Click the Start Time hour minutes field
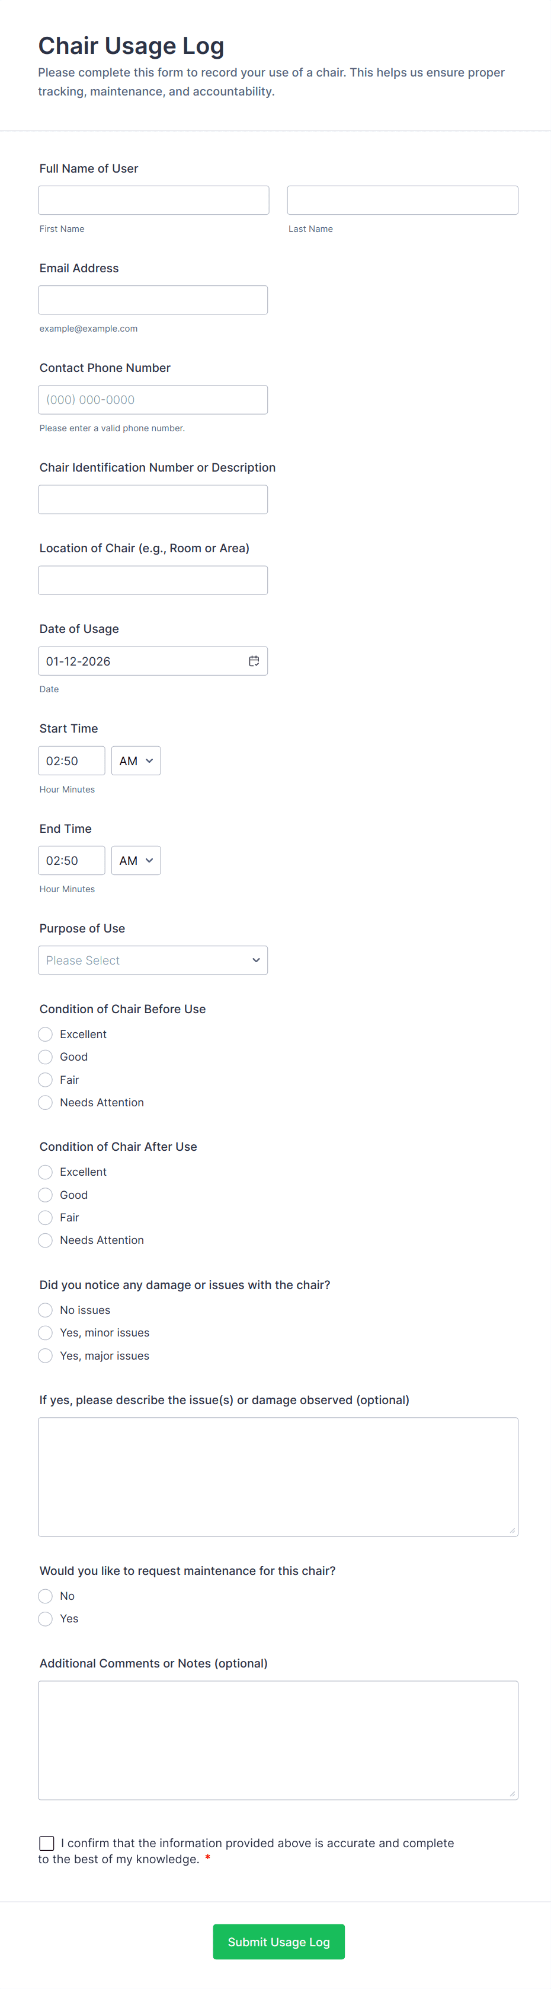Image resolution: width=551 pixels, height=1989 pixels. 71,760
